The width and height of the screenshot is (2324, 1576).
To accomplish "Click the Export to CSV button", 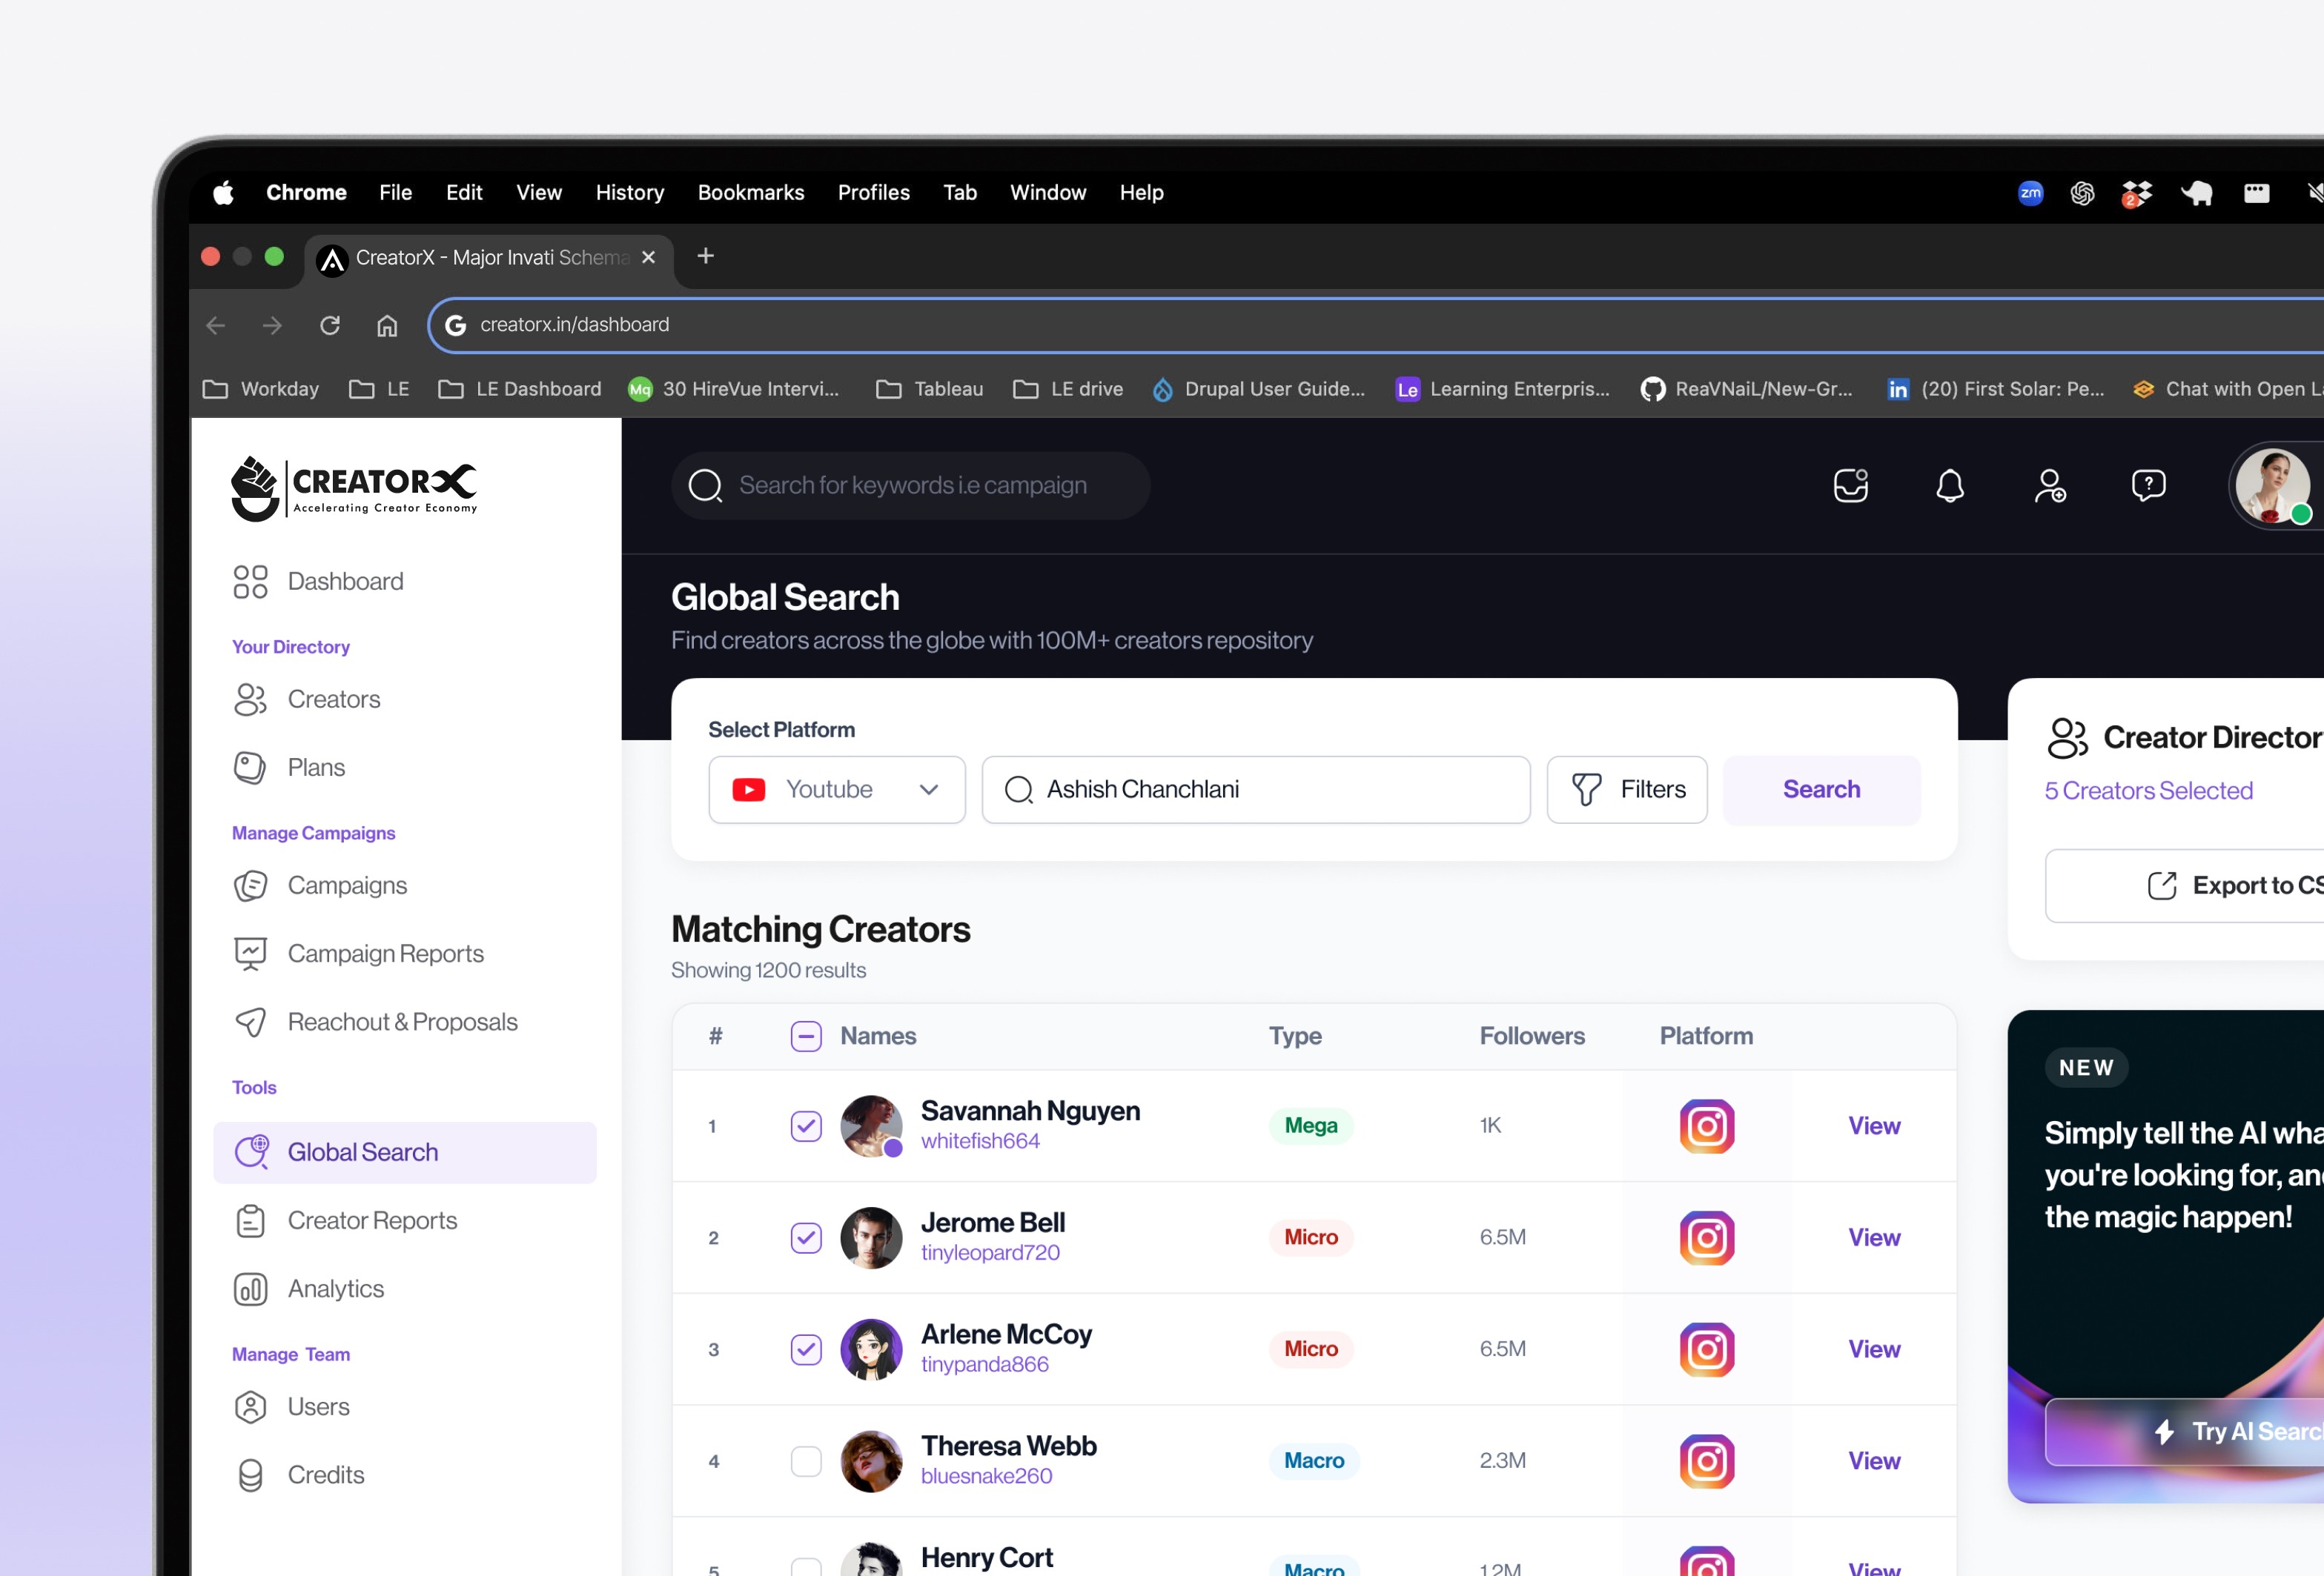I will click(x=2184, y=885).
